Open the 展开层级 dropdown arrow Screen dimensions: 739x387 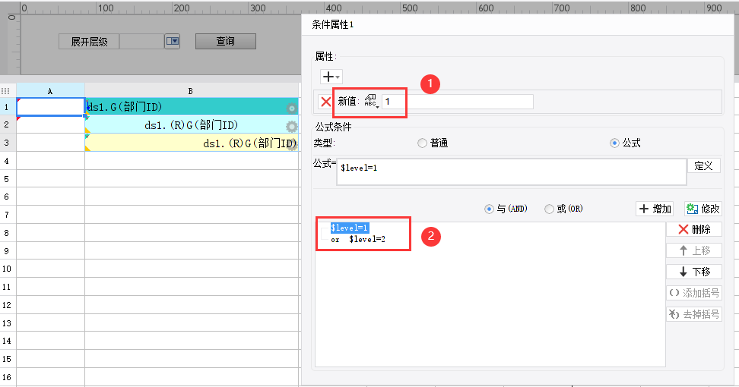point(173,42)
